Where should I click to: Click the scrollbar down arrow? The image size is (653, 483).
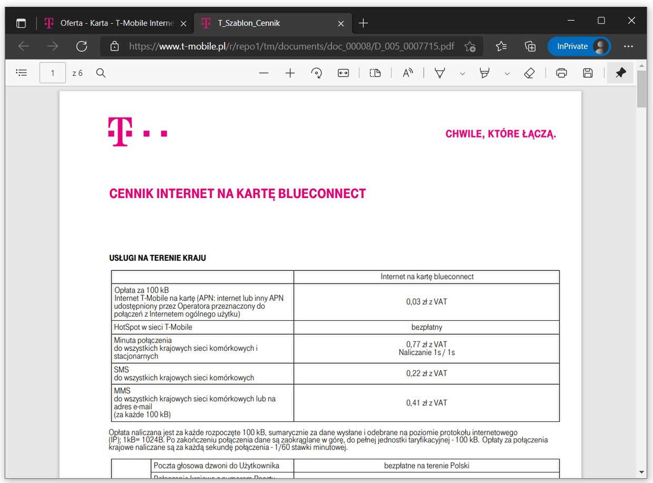641,472
